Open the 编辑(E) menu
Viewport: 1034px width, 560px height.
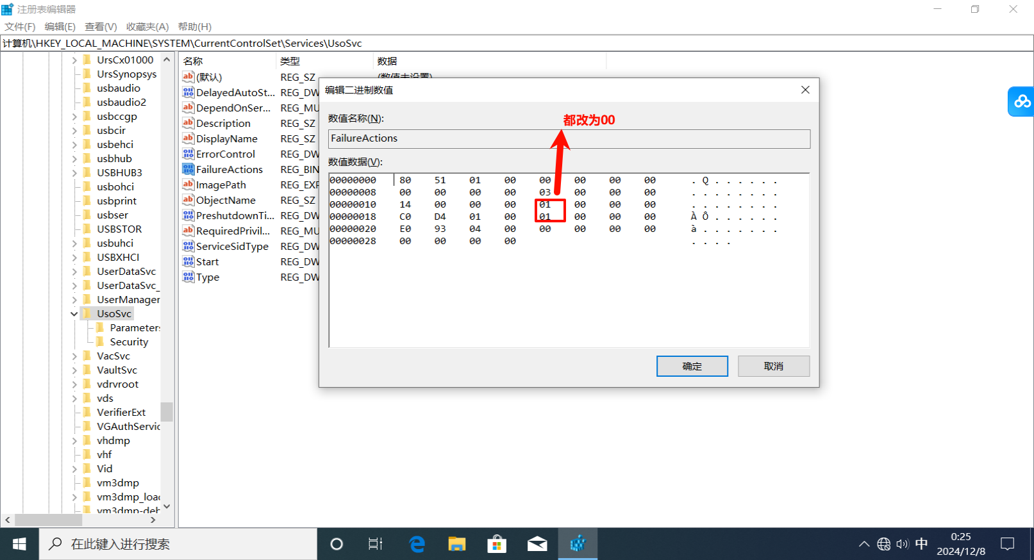pyautogui.click(x=60, y=26)
